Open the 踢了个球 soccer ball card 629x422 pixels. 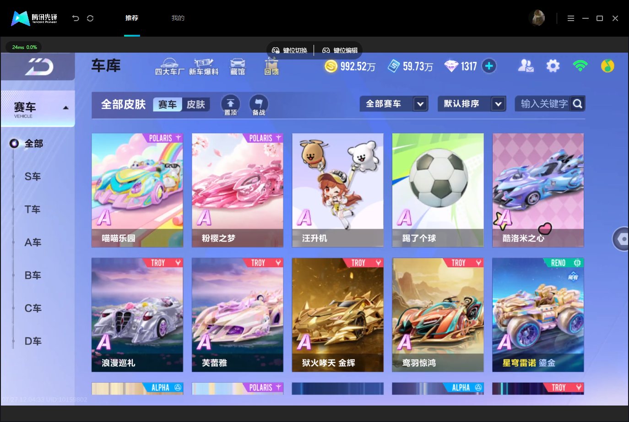(438, 190)
